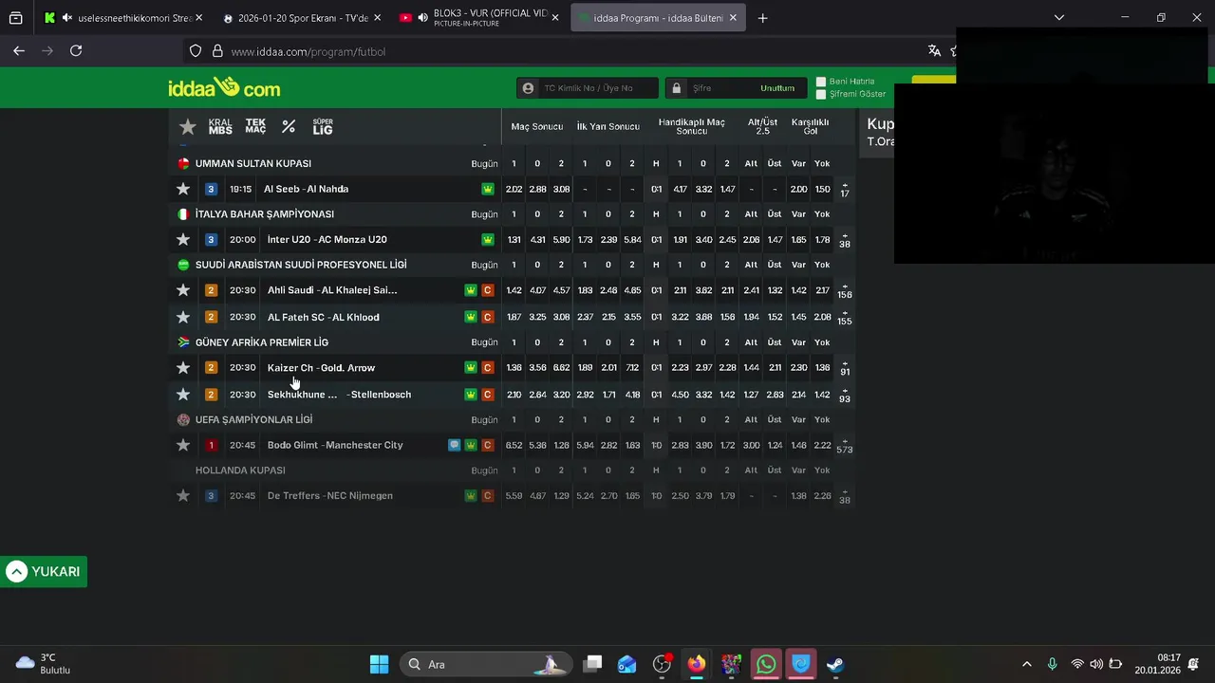Click the favorites star filter in header
Viewport: 1215px width, 683px height.
click(188, 126)
